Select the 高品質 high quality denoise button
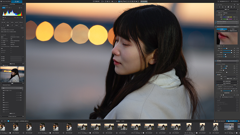This screenshot has height=135, width=240. coord(222,29)
